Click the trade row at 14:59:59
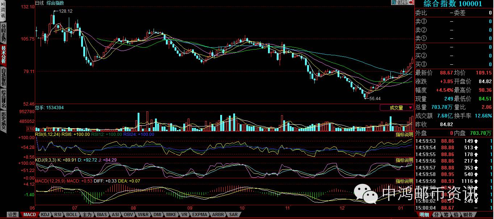This screenshot has height=219, width=494. point(454,181)
